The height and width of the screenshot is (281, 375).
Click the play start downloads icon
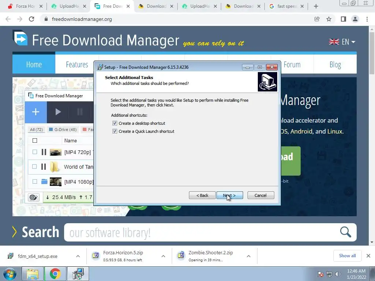(x=58, y=112)
